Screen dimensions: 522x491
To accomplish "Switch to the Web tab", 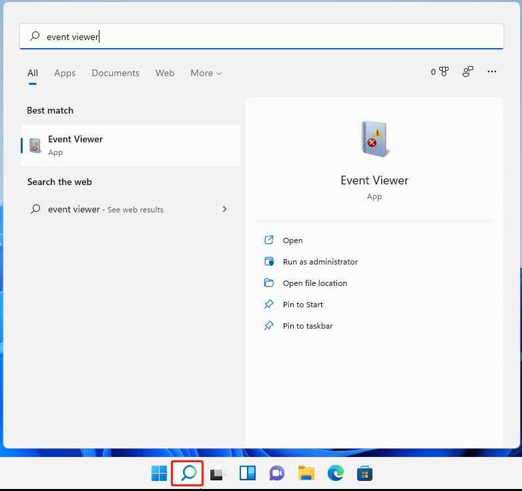I will [x=165, y=73].
